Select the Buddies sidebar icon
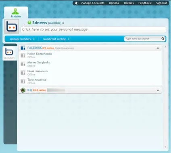171x153 pixels. click(9, 53)
